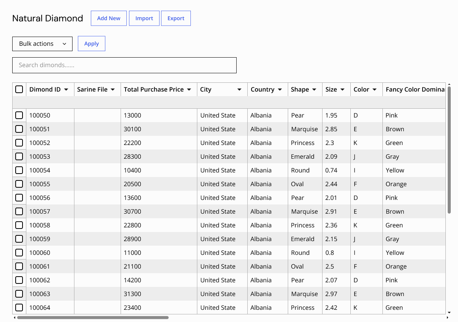Select row checkbox for 100052
Screen dimensions: 458x322
coord(19,143)
